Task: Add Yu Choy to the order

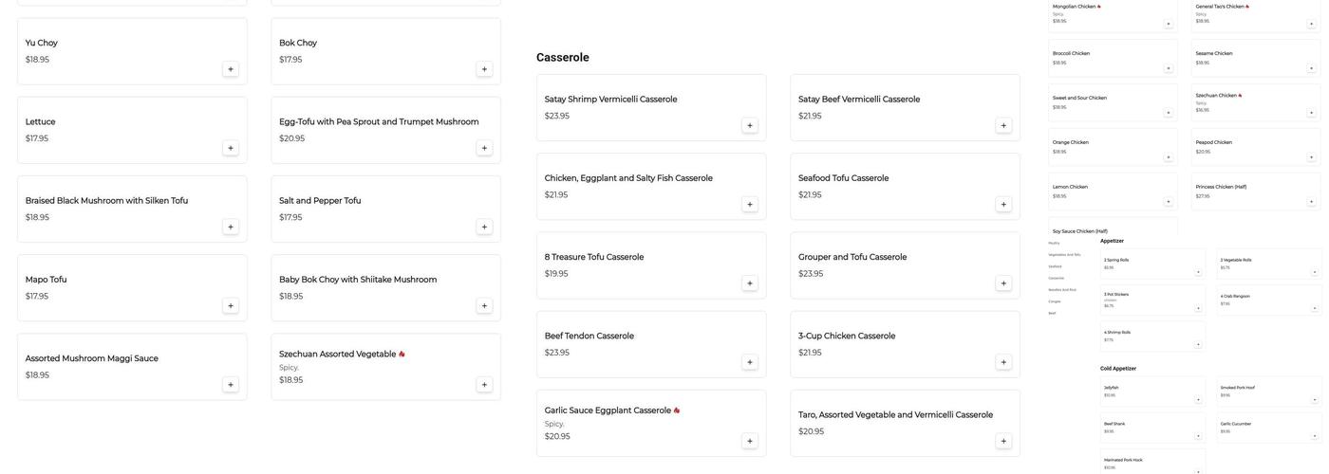Action: pyautogui.click(x=231, y=69)
